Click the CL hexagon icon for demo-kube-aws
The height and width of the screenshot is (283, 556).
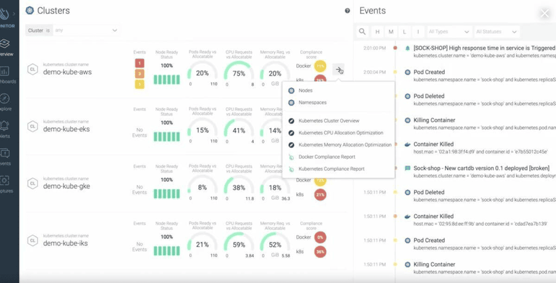33,70
